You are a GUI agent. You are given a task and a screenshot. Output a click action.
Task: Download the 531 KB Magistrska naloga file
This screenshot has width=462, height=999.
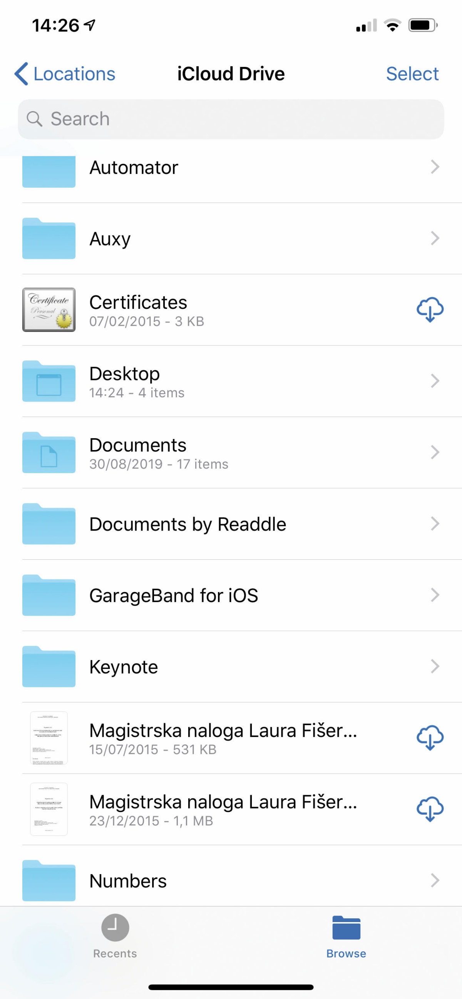pos(430,738)
